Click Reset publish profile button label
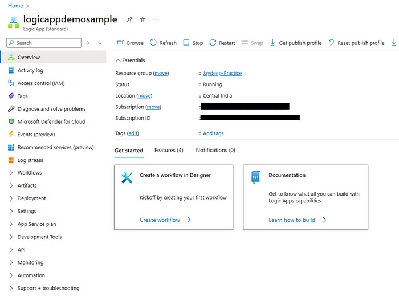This screenshot has width=399, height=300. tap(361, 43)
